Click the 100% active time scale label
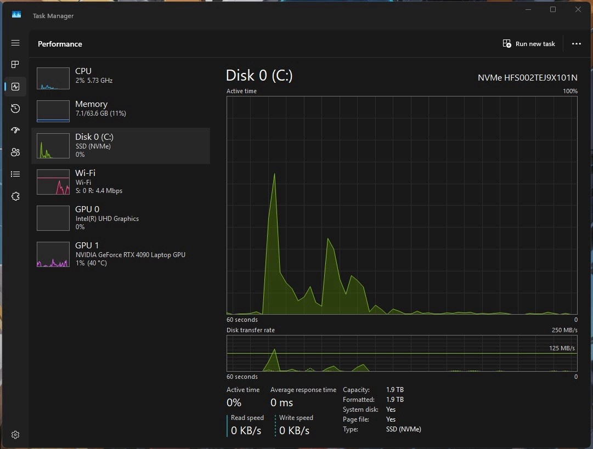This screenshot has height=449, width=593. click(x=570, y=91)
